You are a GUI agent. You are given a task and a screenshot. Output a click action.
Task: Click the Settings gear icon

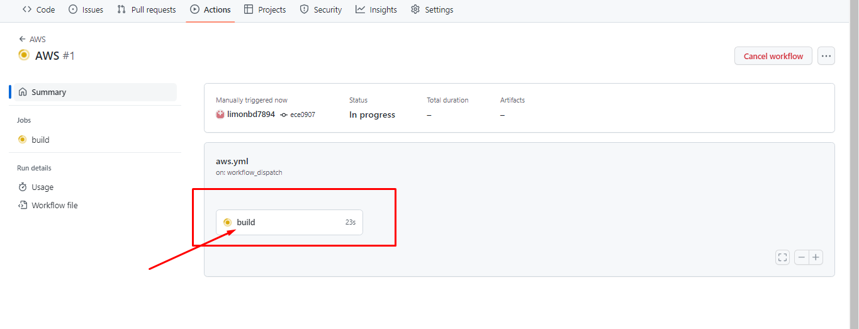coord(415,9)
